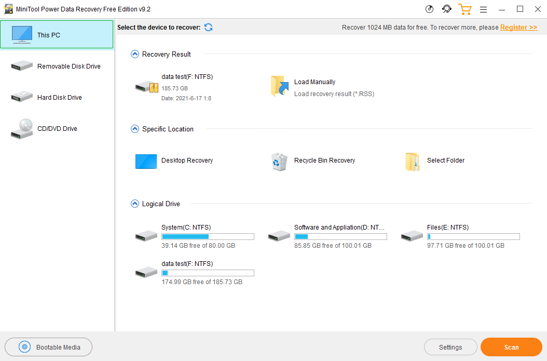The image size is (547, 361).
Task: Select System (C: NTFS) drive usage bar
Action: 208,237
